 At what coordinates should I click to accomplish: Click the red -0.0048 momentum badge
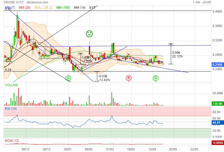[217, 143]
